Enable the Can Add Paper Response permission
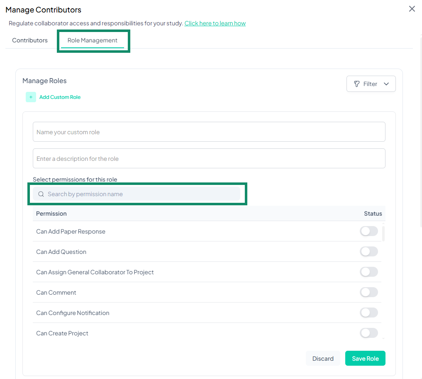 click(368, 231)
